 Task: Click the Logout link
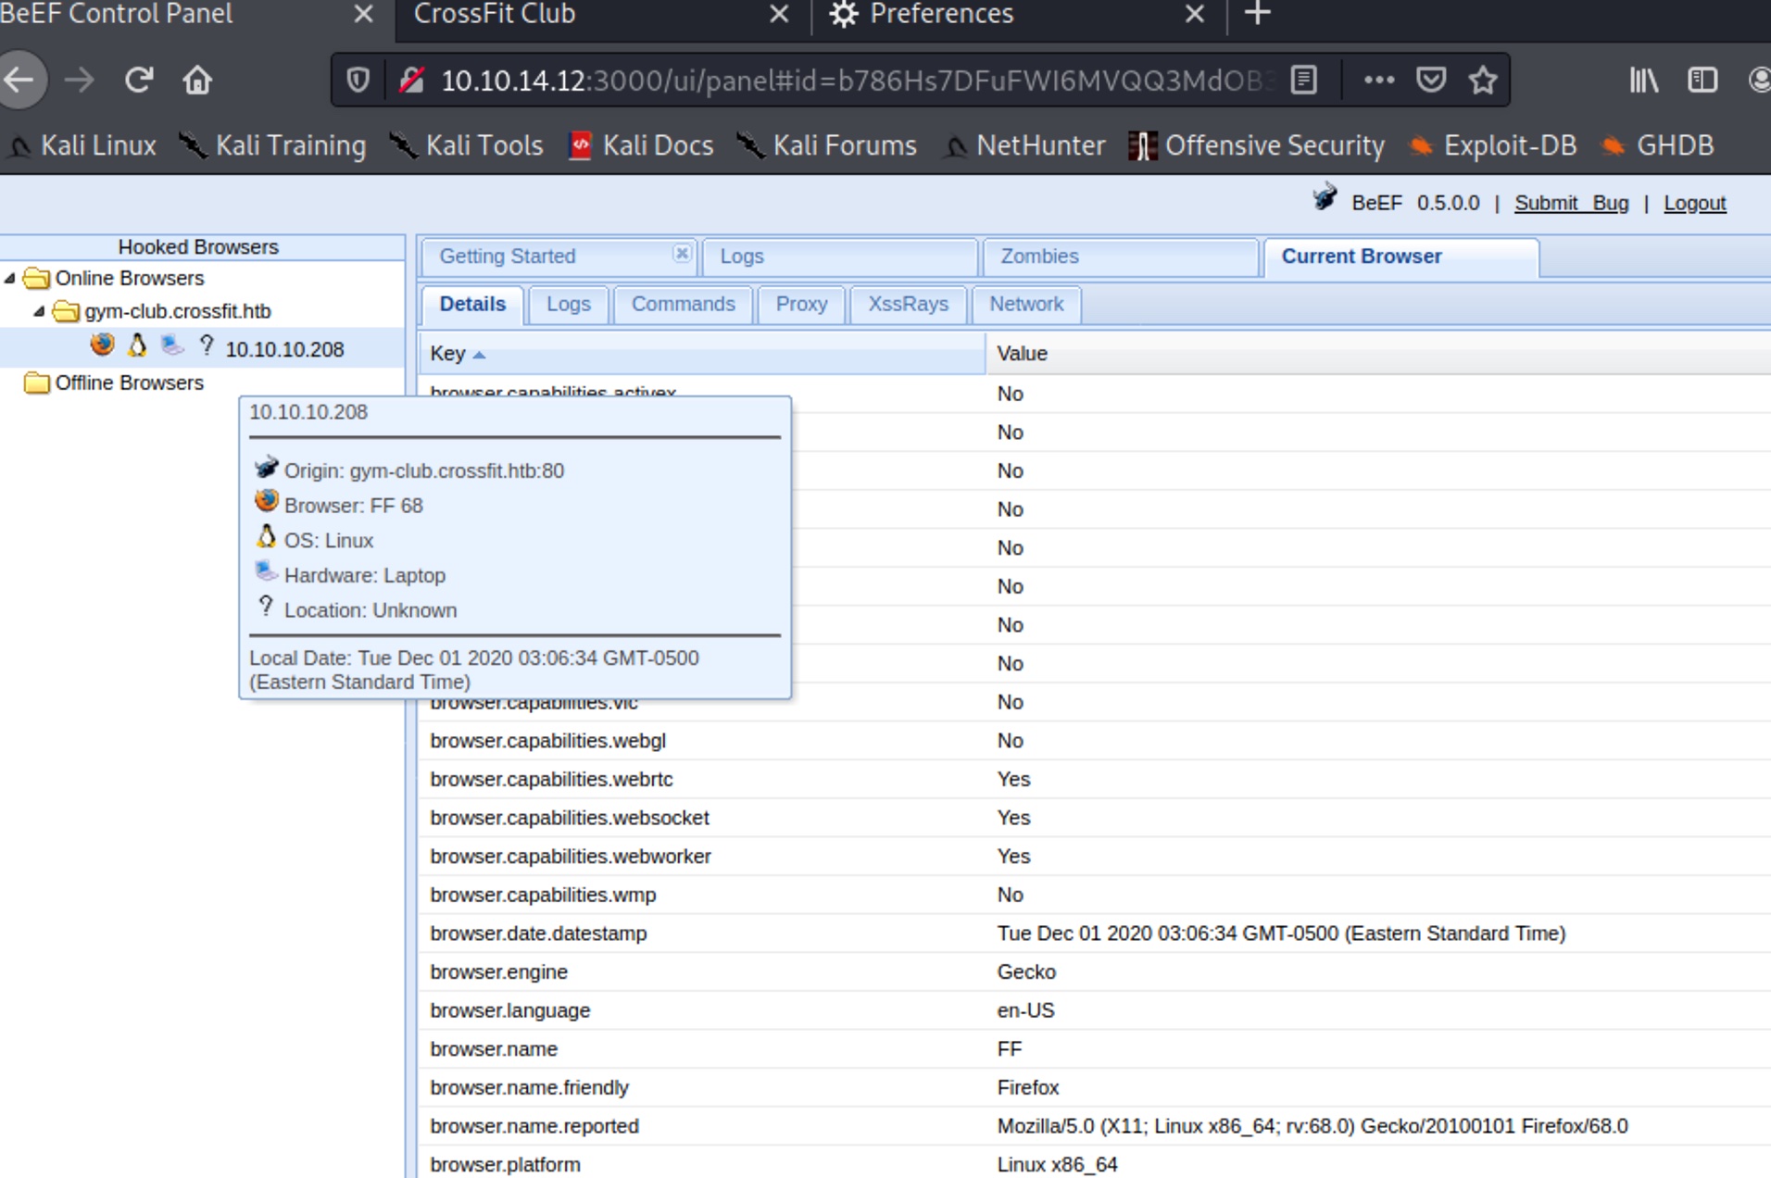1694,203
